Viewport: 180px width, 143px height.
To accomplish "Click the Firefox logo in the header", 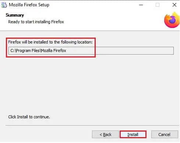I will click(172, 20).
